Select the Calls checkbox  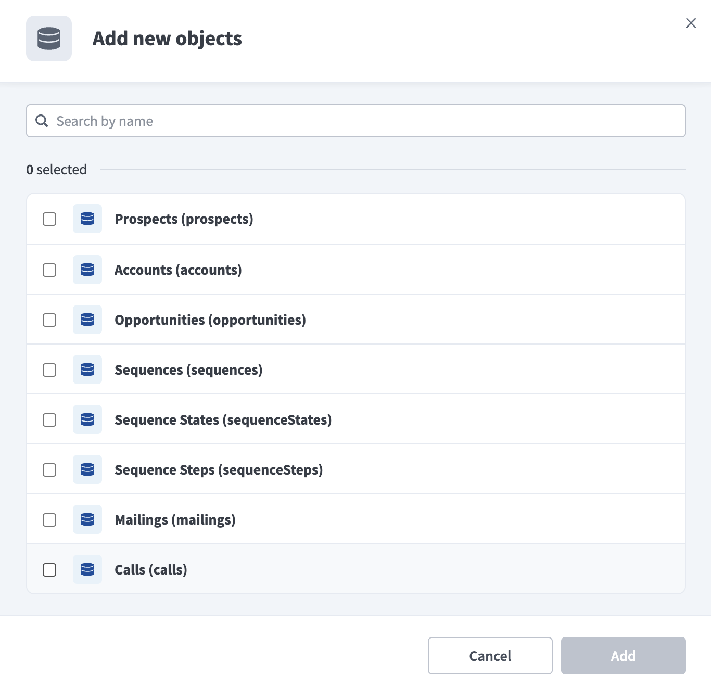tap(49, 570)
